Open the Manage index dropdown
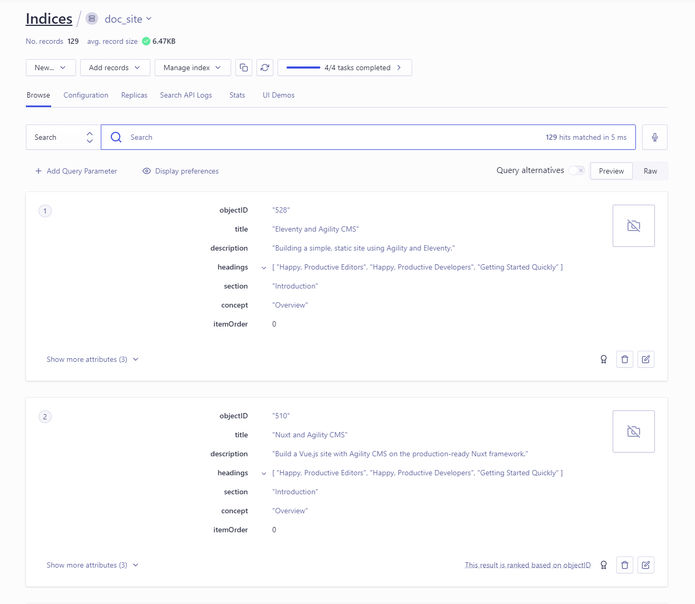The image size is (695, 604). coord(193,68)
